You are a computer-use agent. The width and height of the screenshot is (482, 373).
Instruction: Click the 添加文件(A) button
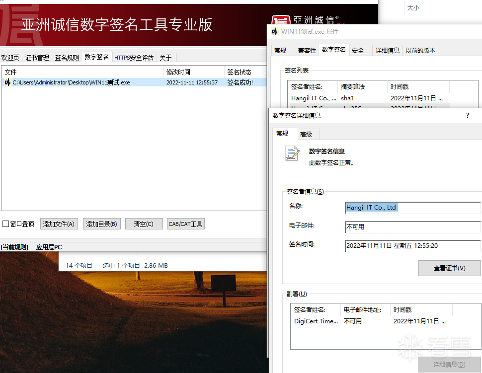(59, 224)
